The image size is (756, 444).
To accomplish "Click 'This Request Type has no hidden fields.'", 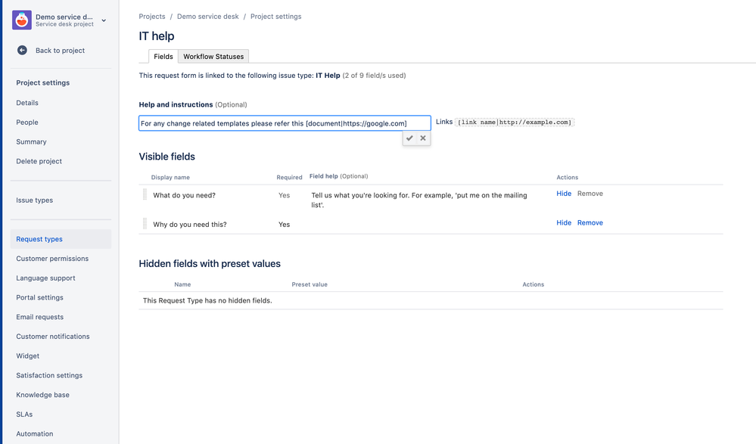I will point(207,300).
